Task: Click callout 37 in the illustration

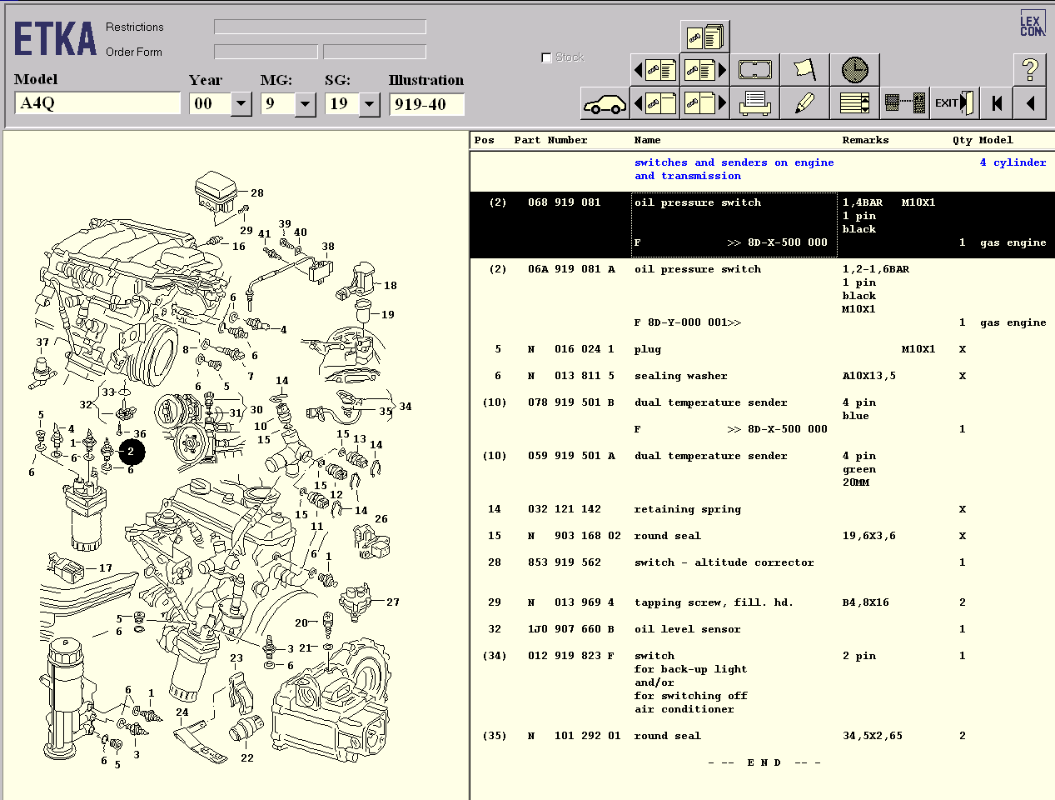Action: [42, 342]
